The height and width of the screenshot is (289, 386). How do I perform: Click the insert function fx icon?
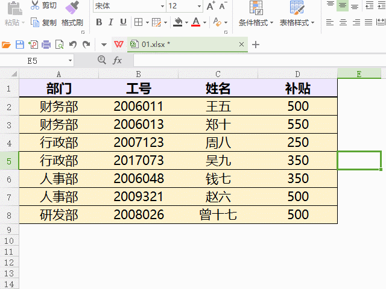[x=117, y=60]
